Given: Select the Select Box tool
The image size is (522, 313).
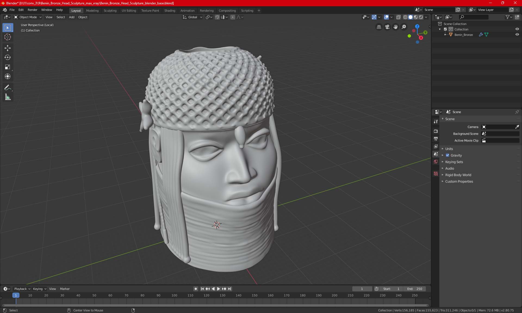Looking at the screenshot, I should coord(8,28).
